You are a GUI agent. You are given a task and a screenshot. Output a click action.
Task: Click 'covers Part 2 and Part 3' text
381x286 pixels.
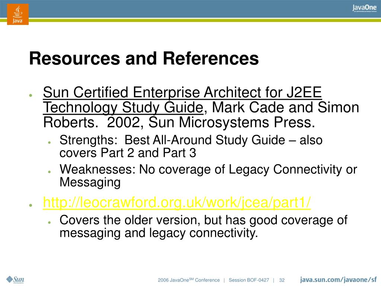pyautogui.click(x=128, y=153)
